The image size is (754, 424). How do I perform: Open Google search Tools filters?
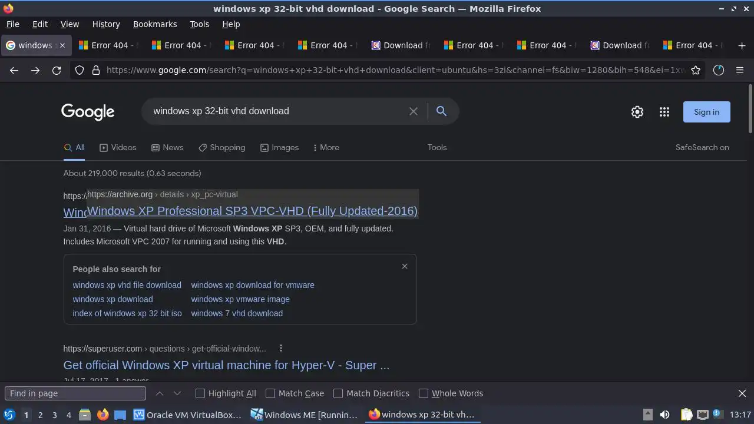437,147
